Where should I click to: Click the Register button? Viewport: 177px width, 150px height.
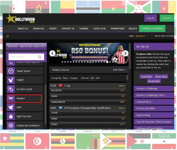pos(167,18)
